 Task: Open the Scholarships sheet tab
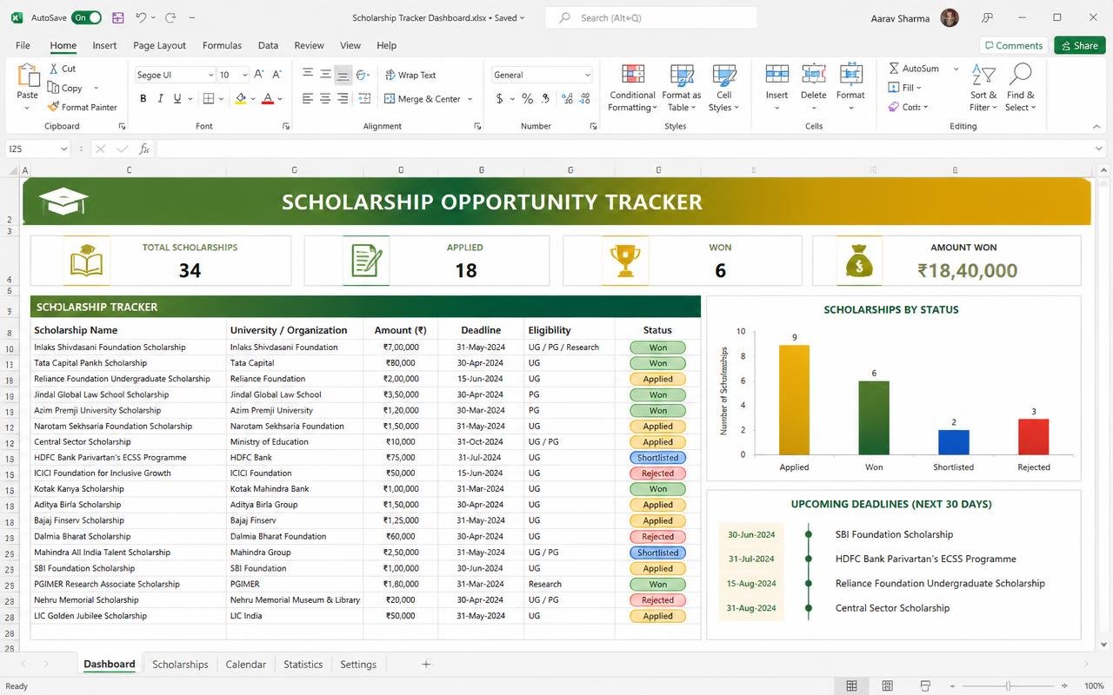[x=180, y=665]
